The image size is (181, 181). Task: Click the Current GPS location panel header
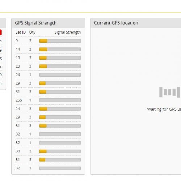pos(136,23)
